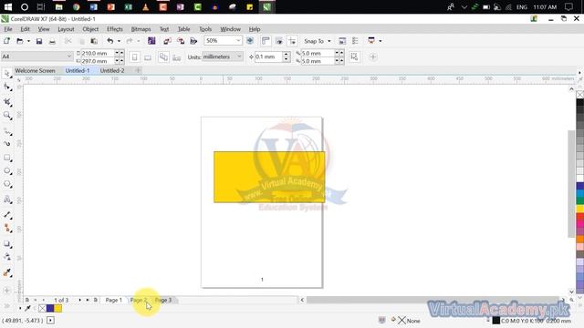Click the Export icon
The height and width of the screenshot is (328, 584).
[181, 41]
